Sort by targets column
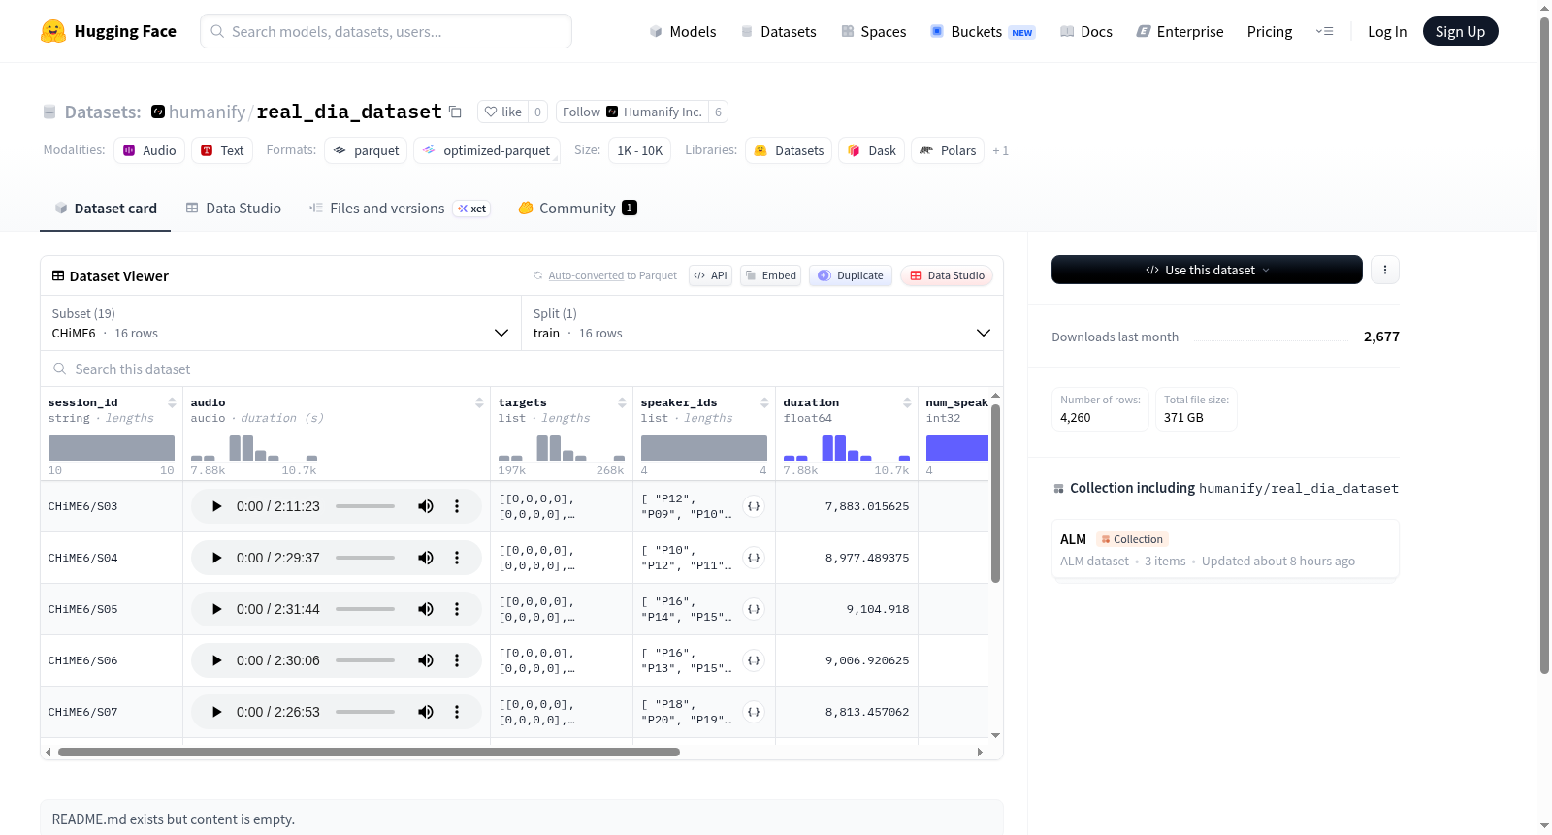This screenshot has width=1552, height=835. click(x=622, y=402)
